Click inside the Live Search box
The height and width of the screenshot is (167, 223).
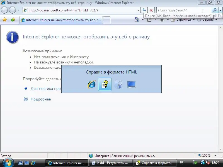point(183,10)
